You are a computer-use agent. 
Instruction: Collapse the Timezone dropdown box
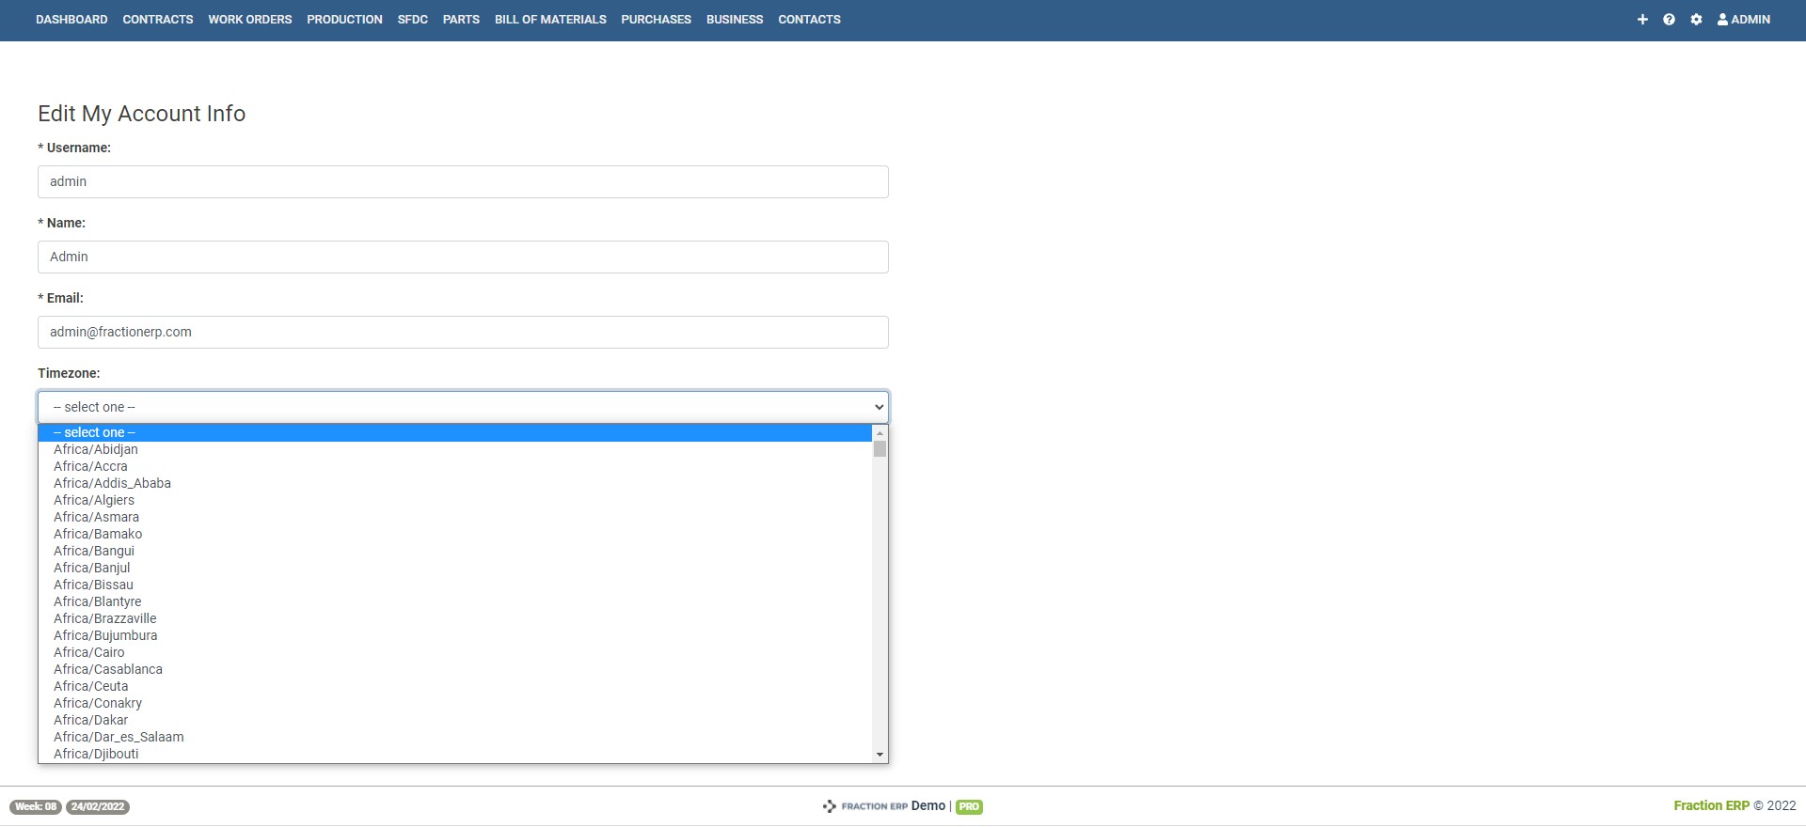click(463, 407)
